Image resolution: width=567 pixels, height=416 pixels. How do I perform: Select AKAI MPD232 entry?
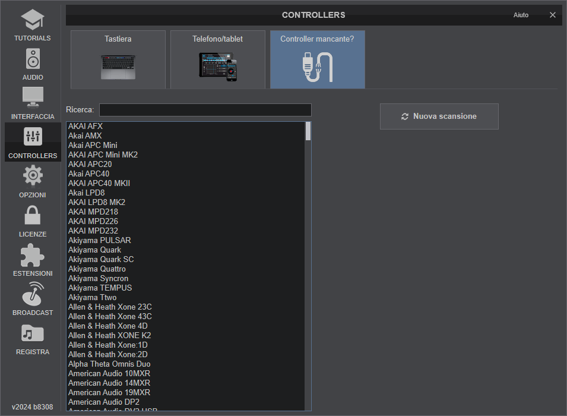tap(186, 231)
